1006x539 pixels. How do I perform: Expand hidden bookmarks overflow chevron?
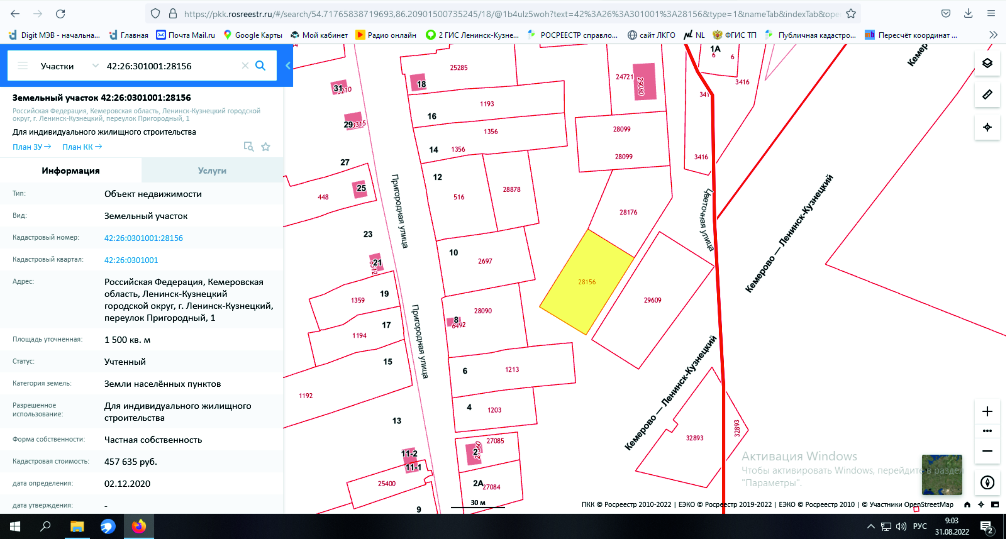pos(993,35)
